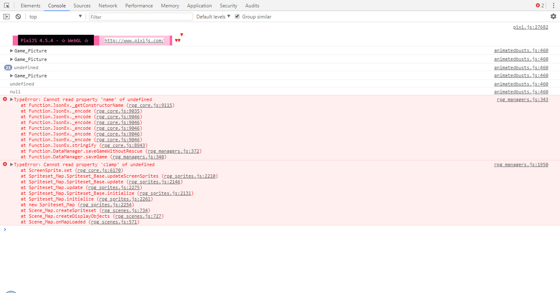Open the rpg_sprites.js:2261 stack link
The width and height of the screenshot is (560, 293).
coord(125,199)
